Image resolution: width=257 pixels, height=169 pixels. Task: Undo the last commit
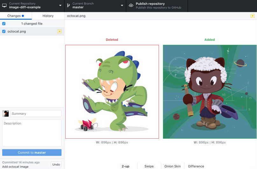[56, 165]
